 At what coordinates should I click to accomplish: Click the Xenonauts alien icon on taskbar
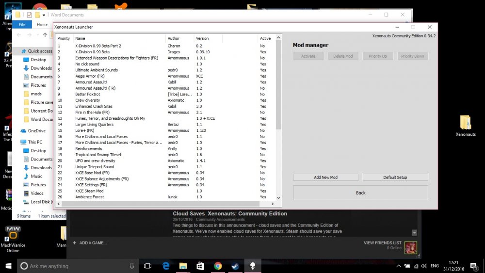253,266
